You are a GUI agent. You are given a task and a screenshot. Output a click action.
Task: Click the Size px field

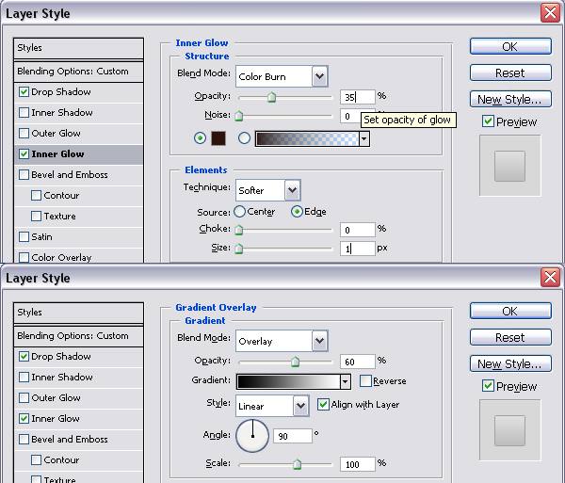click(x=358, y=249)
